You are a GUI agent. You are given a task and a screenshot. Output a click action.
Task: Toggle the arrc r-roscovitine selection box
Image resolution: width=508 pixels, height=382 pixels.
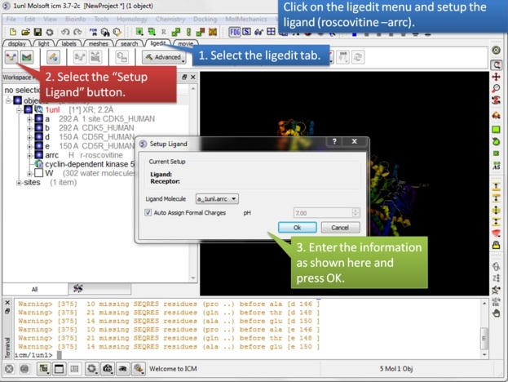tap(39, 154)
